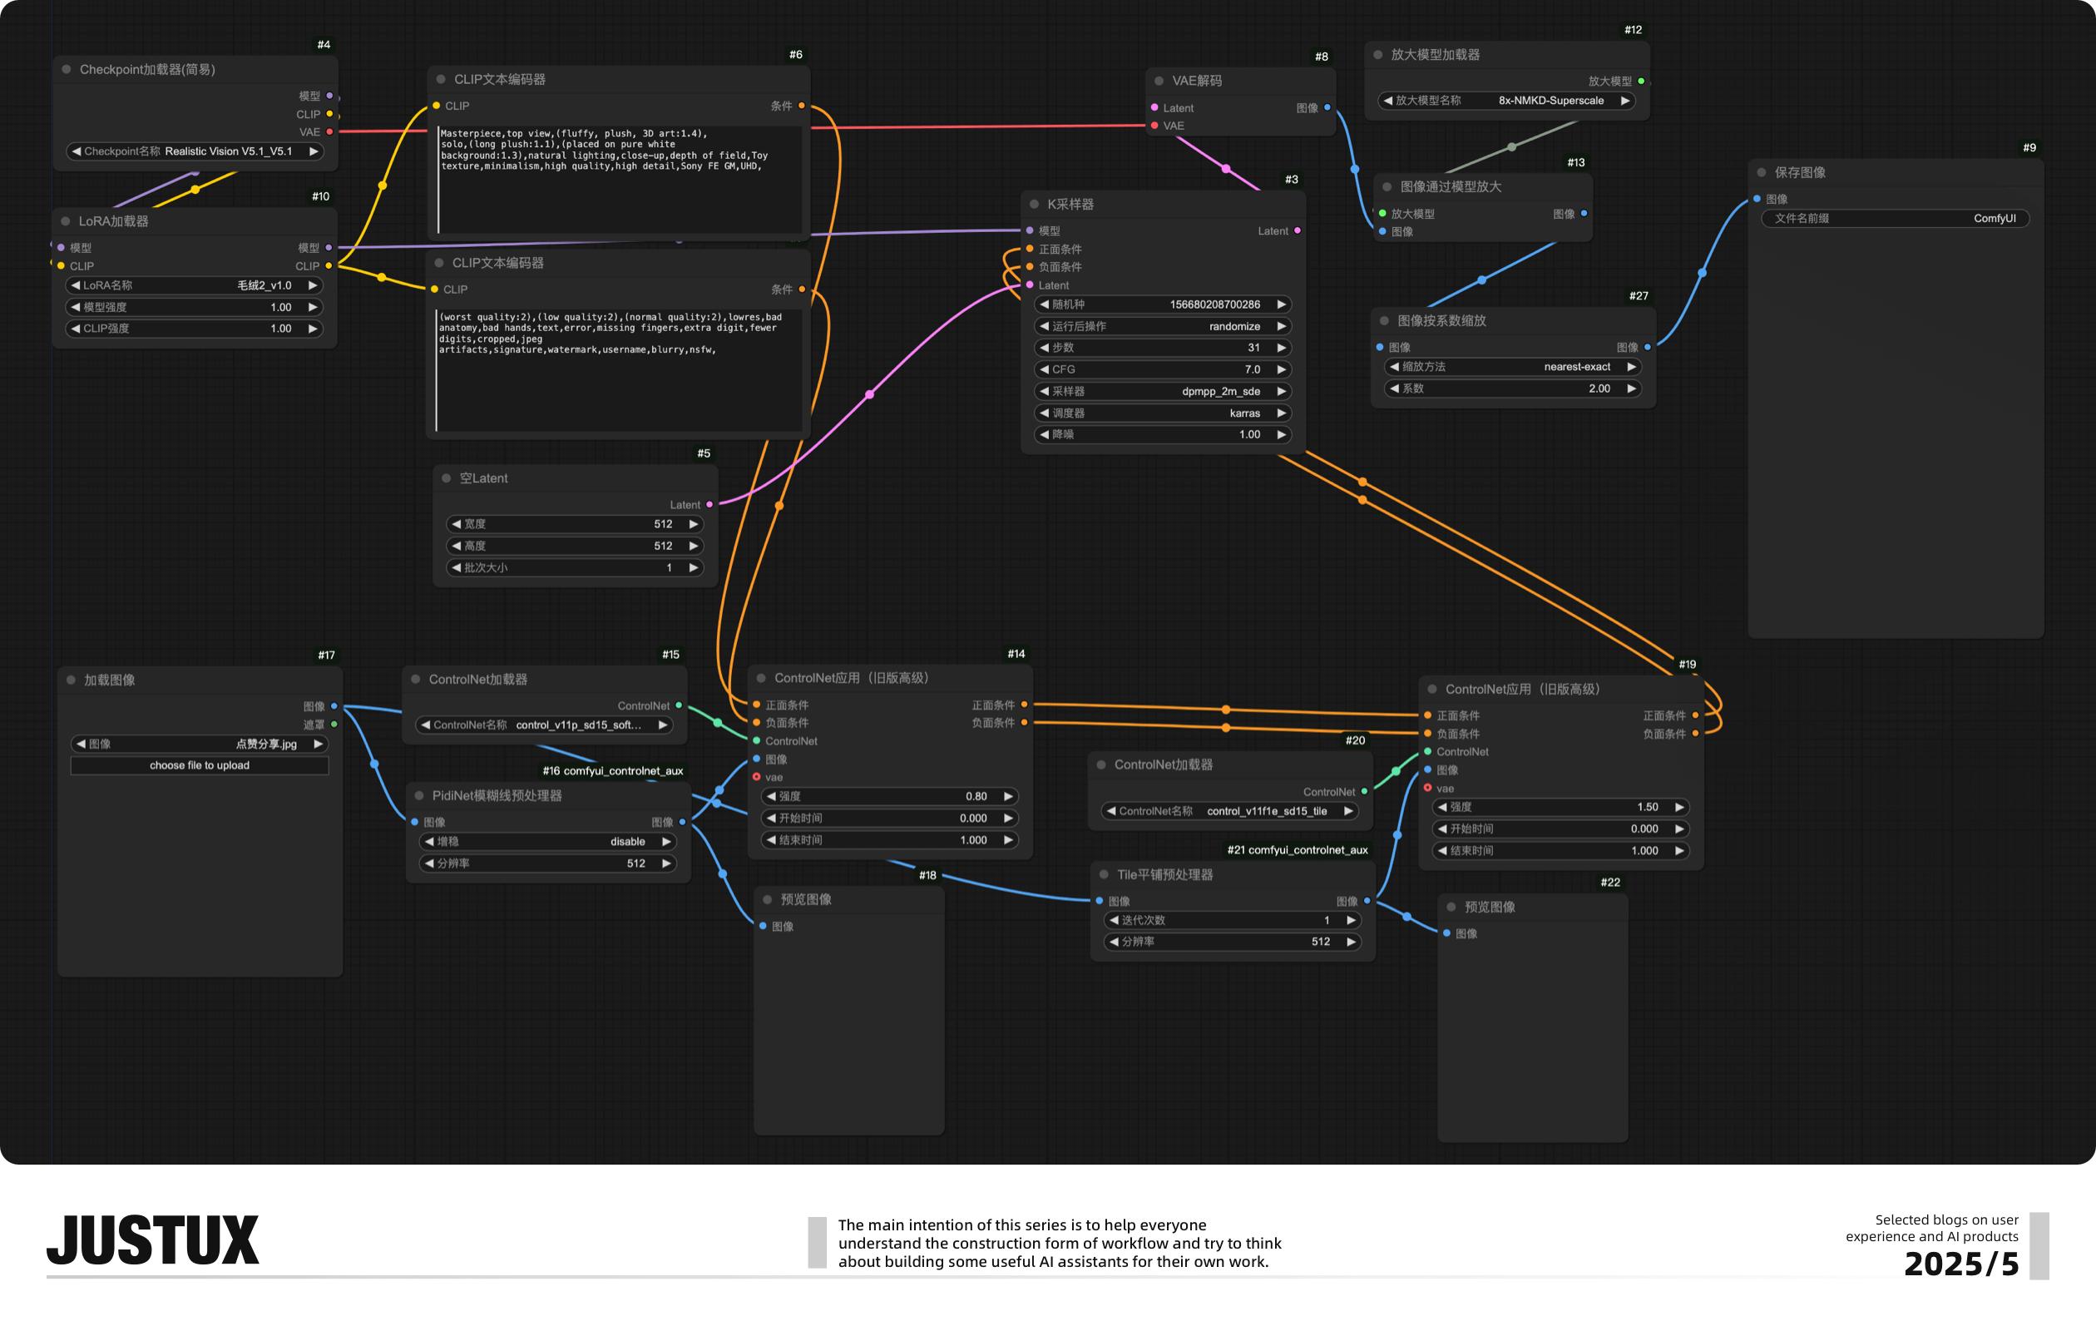Open 缩放方法 nearest-exact combo box

1512,367
